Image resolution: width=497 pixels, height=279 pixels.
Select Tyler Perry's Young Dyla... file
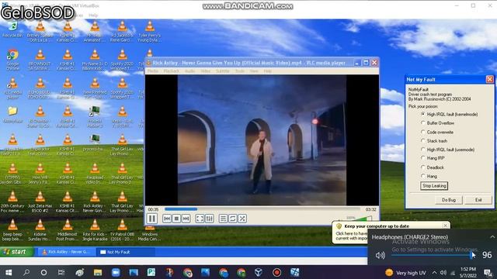coord(149,32)
